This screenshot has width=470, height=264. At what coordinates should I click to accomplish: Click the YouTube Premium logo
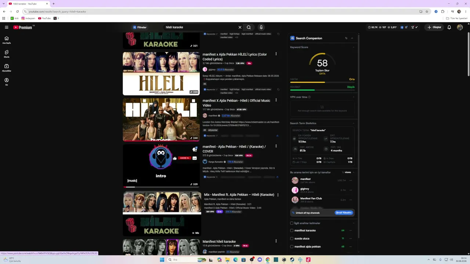click(23, 27)
